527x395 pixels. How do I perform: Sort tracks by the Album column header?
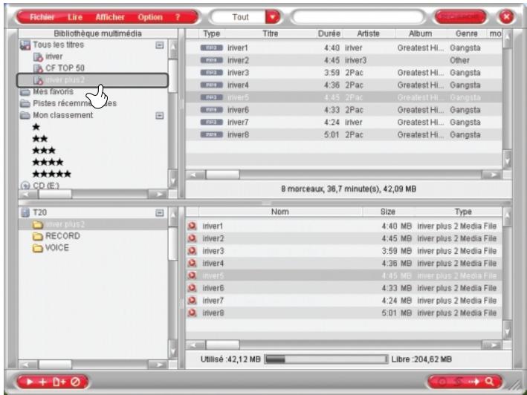(x=421, y=33)
